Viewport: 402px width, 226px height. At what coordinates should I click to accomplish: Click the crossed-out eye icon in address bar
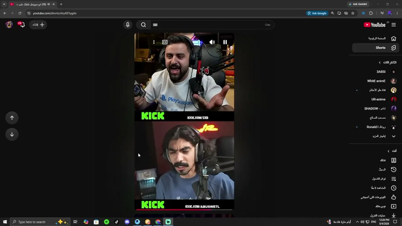(346, 13)
